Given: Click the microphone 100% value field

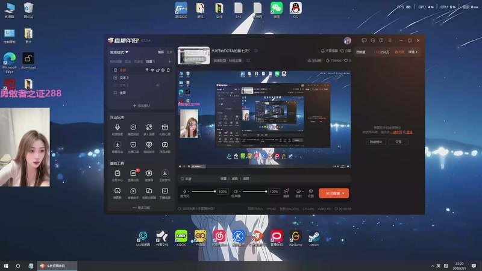Looking at the screenshot, I should (x=222, y=192).
